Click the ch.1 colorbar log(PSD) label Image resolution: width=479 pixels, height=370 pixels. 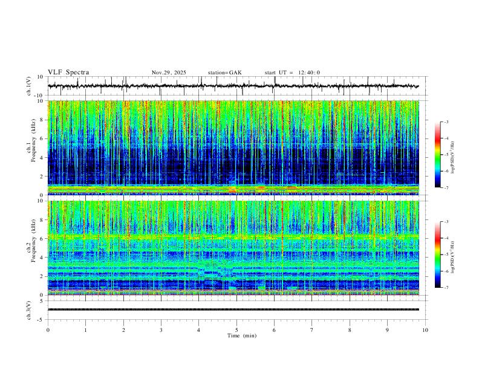[x=453, y=157]
